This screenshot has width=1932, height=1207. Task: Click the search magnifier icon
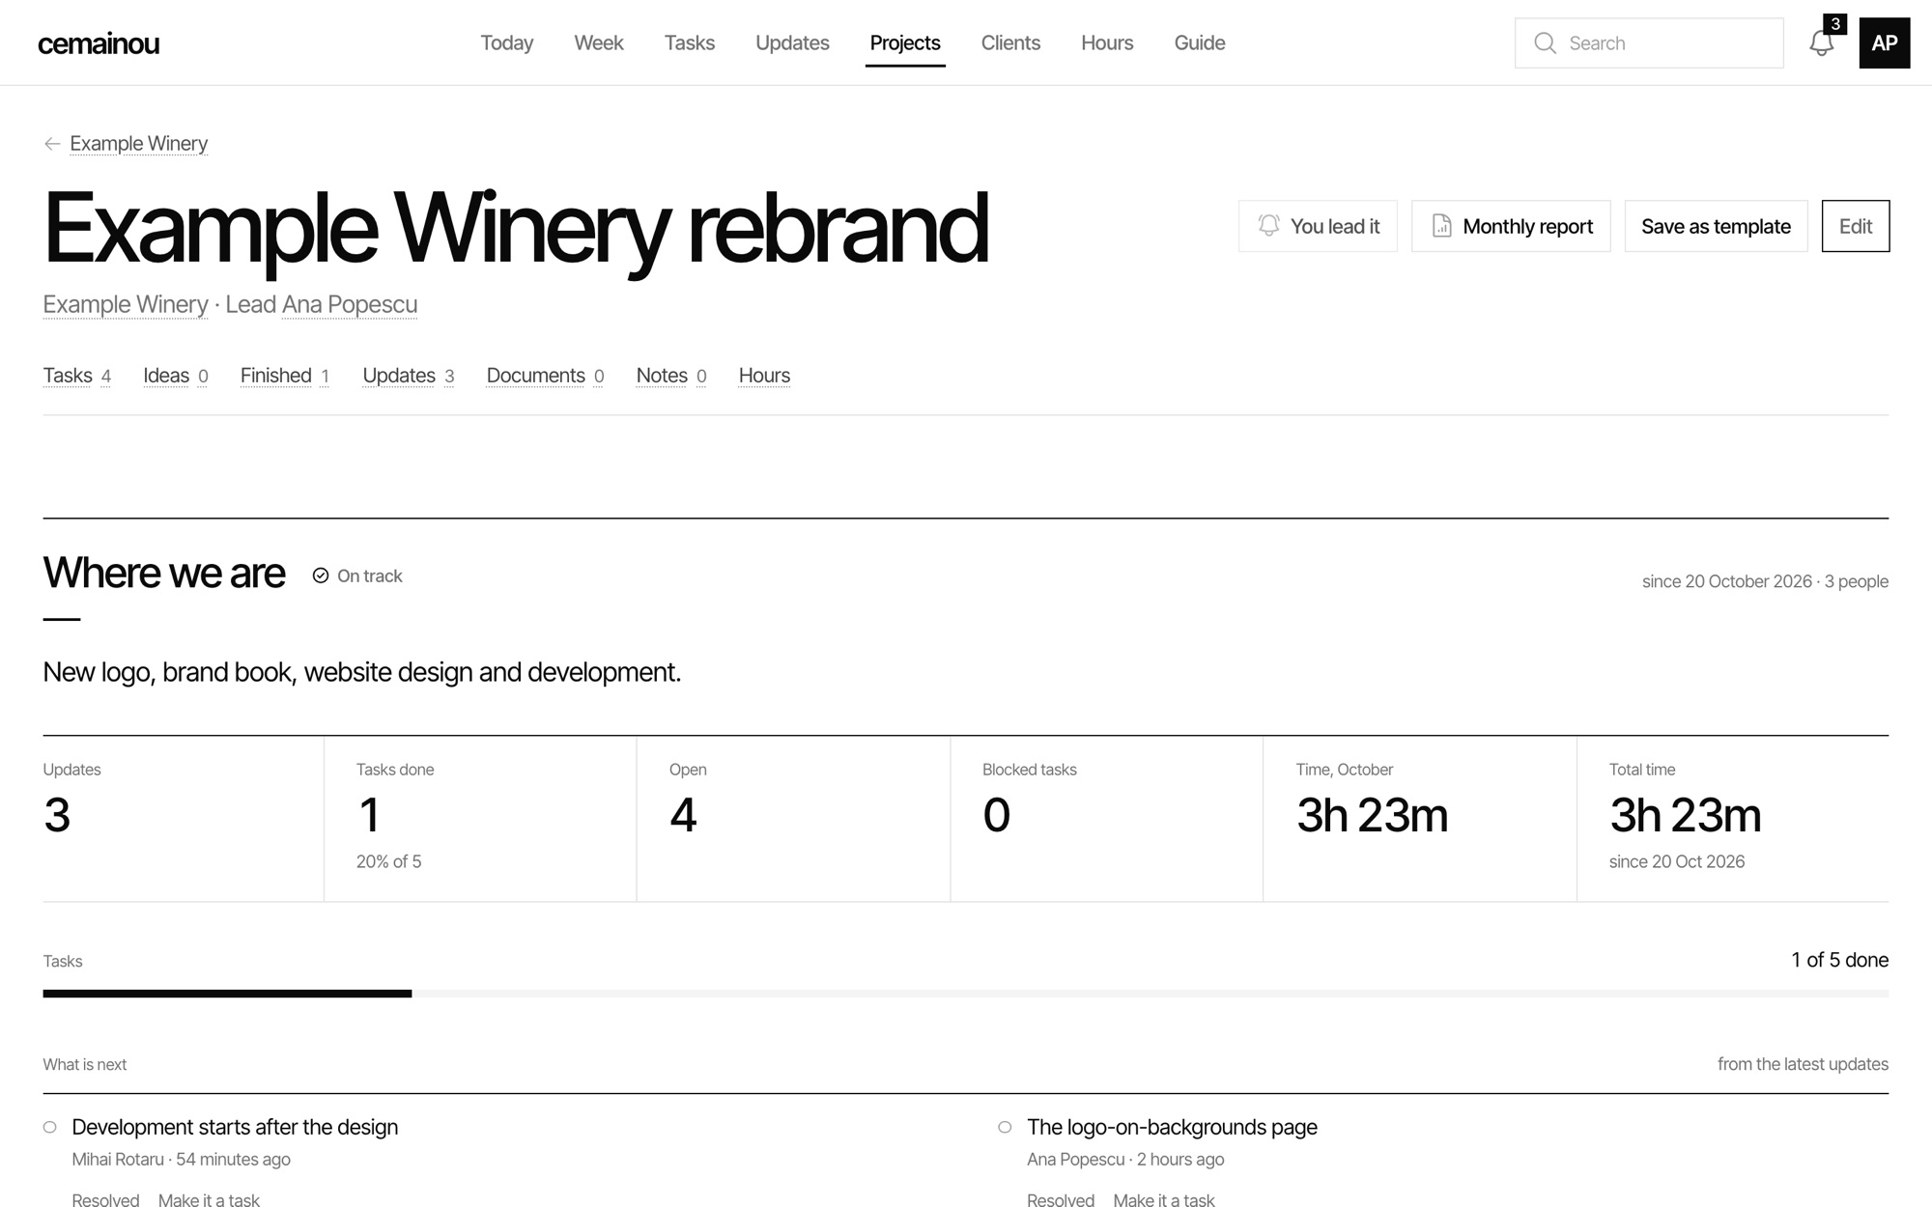coord(1545,43)
